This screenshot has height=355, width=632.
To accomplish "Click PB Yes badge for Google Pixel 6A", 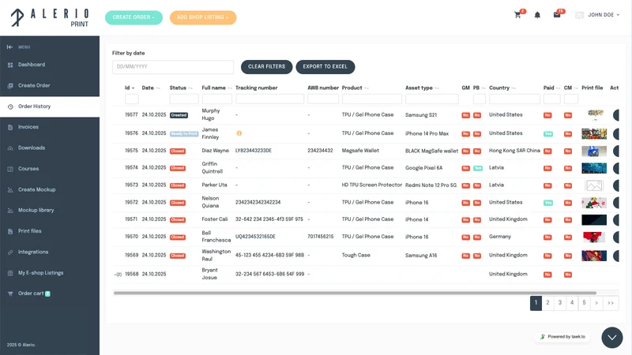I will (478, 168).
